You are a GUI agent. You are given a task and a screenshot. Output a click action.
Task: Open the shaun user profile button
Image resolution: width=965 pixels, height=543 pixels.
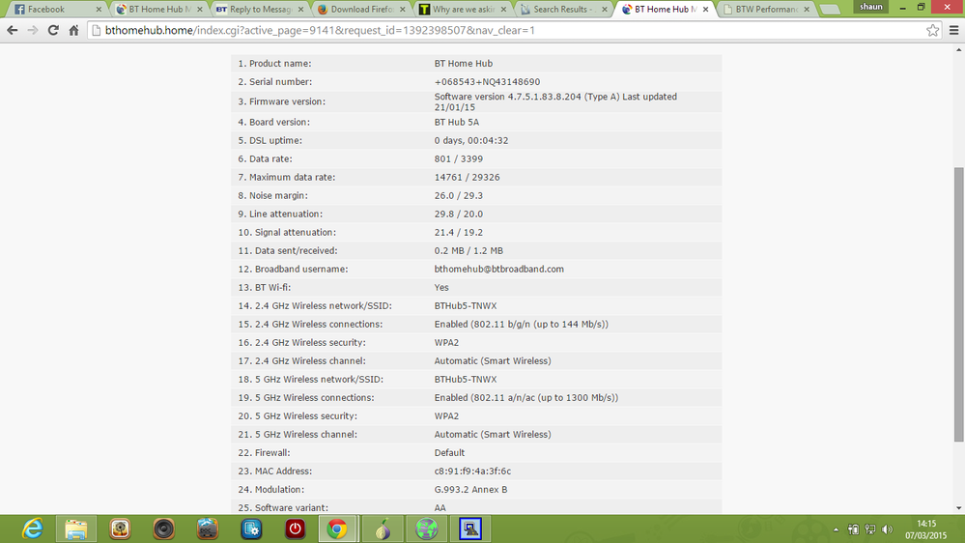point(871,7)
